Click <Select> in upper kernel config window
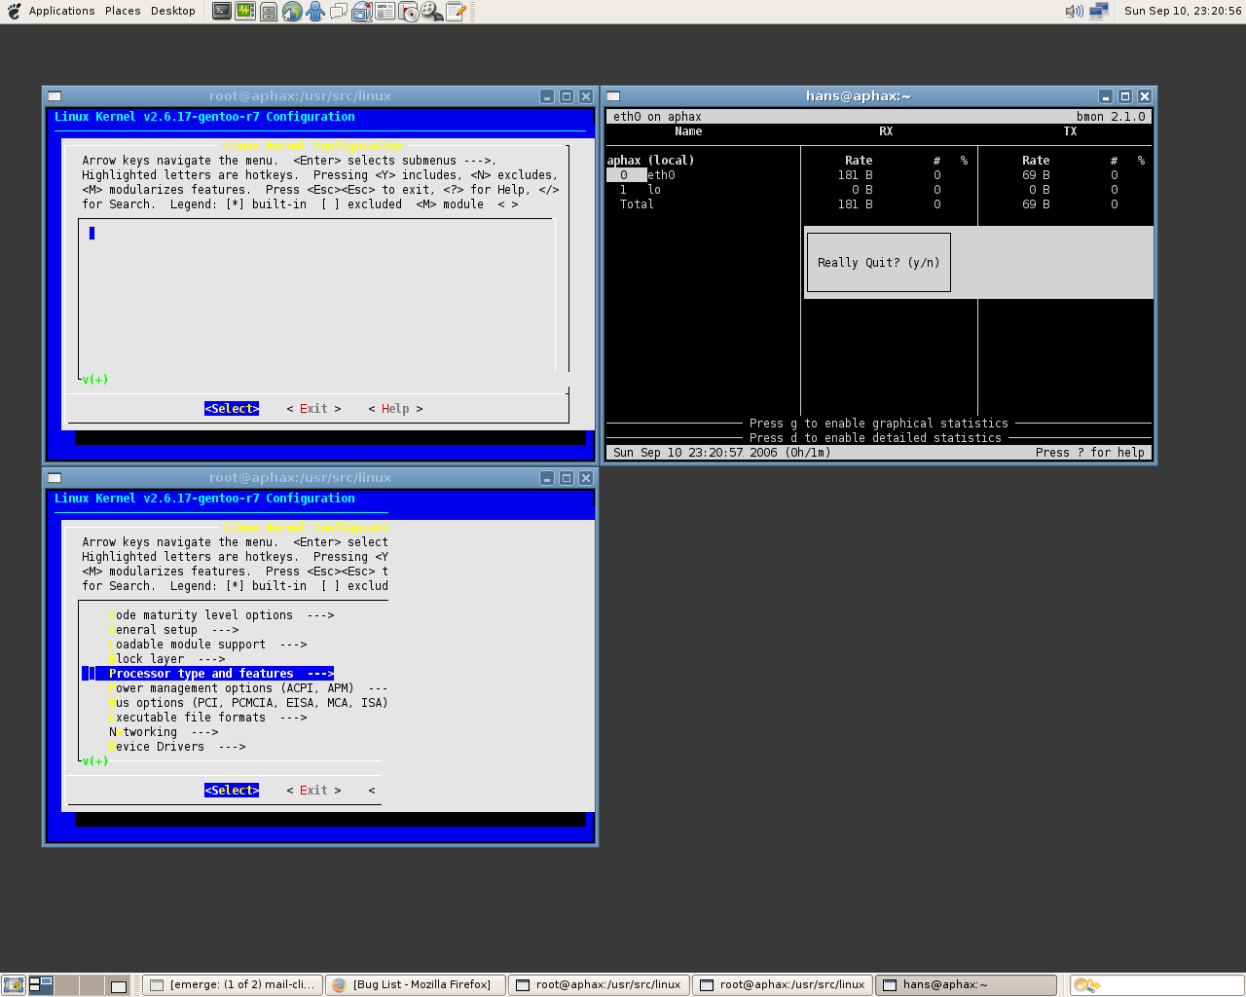1246x997 pixels. tap(232, 409)
